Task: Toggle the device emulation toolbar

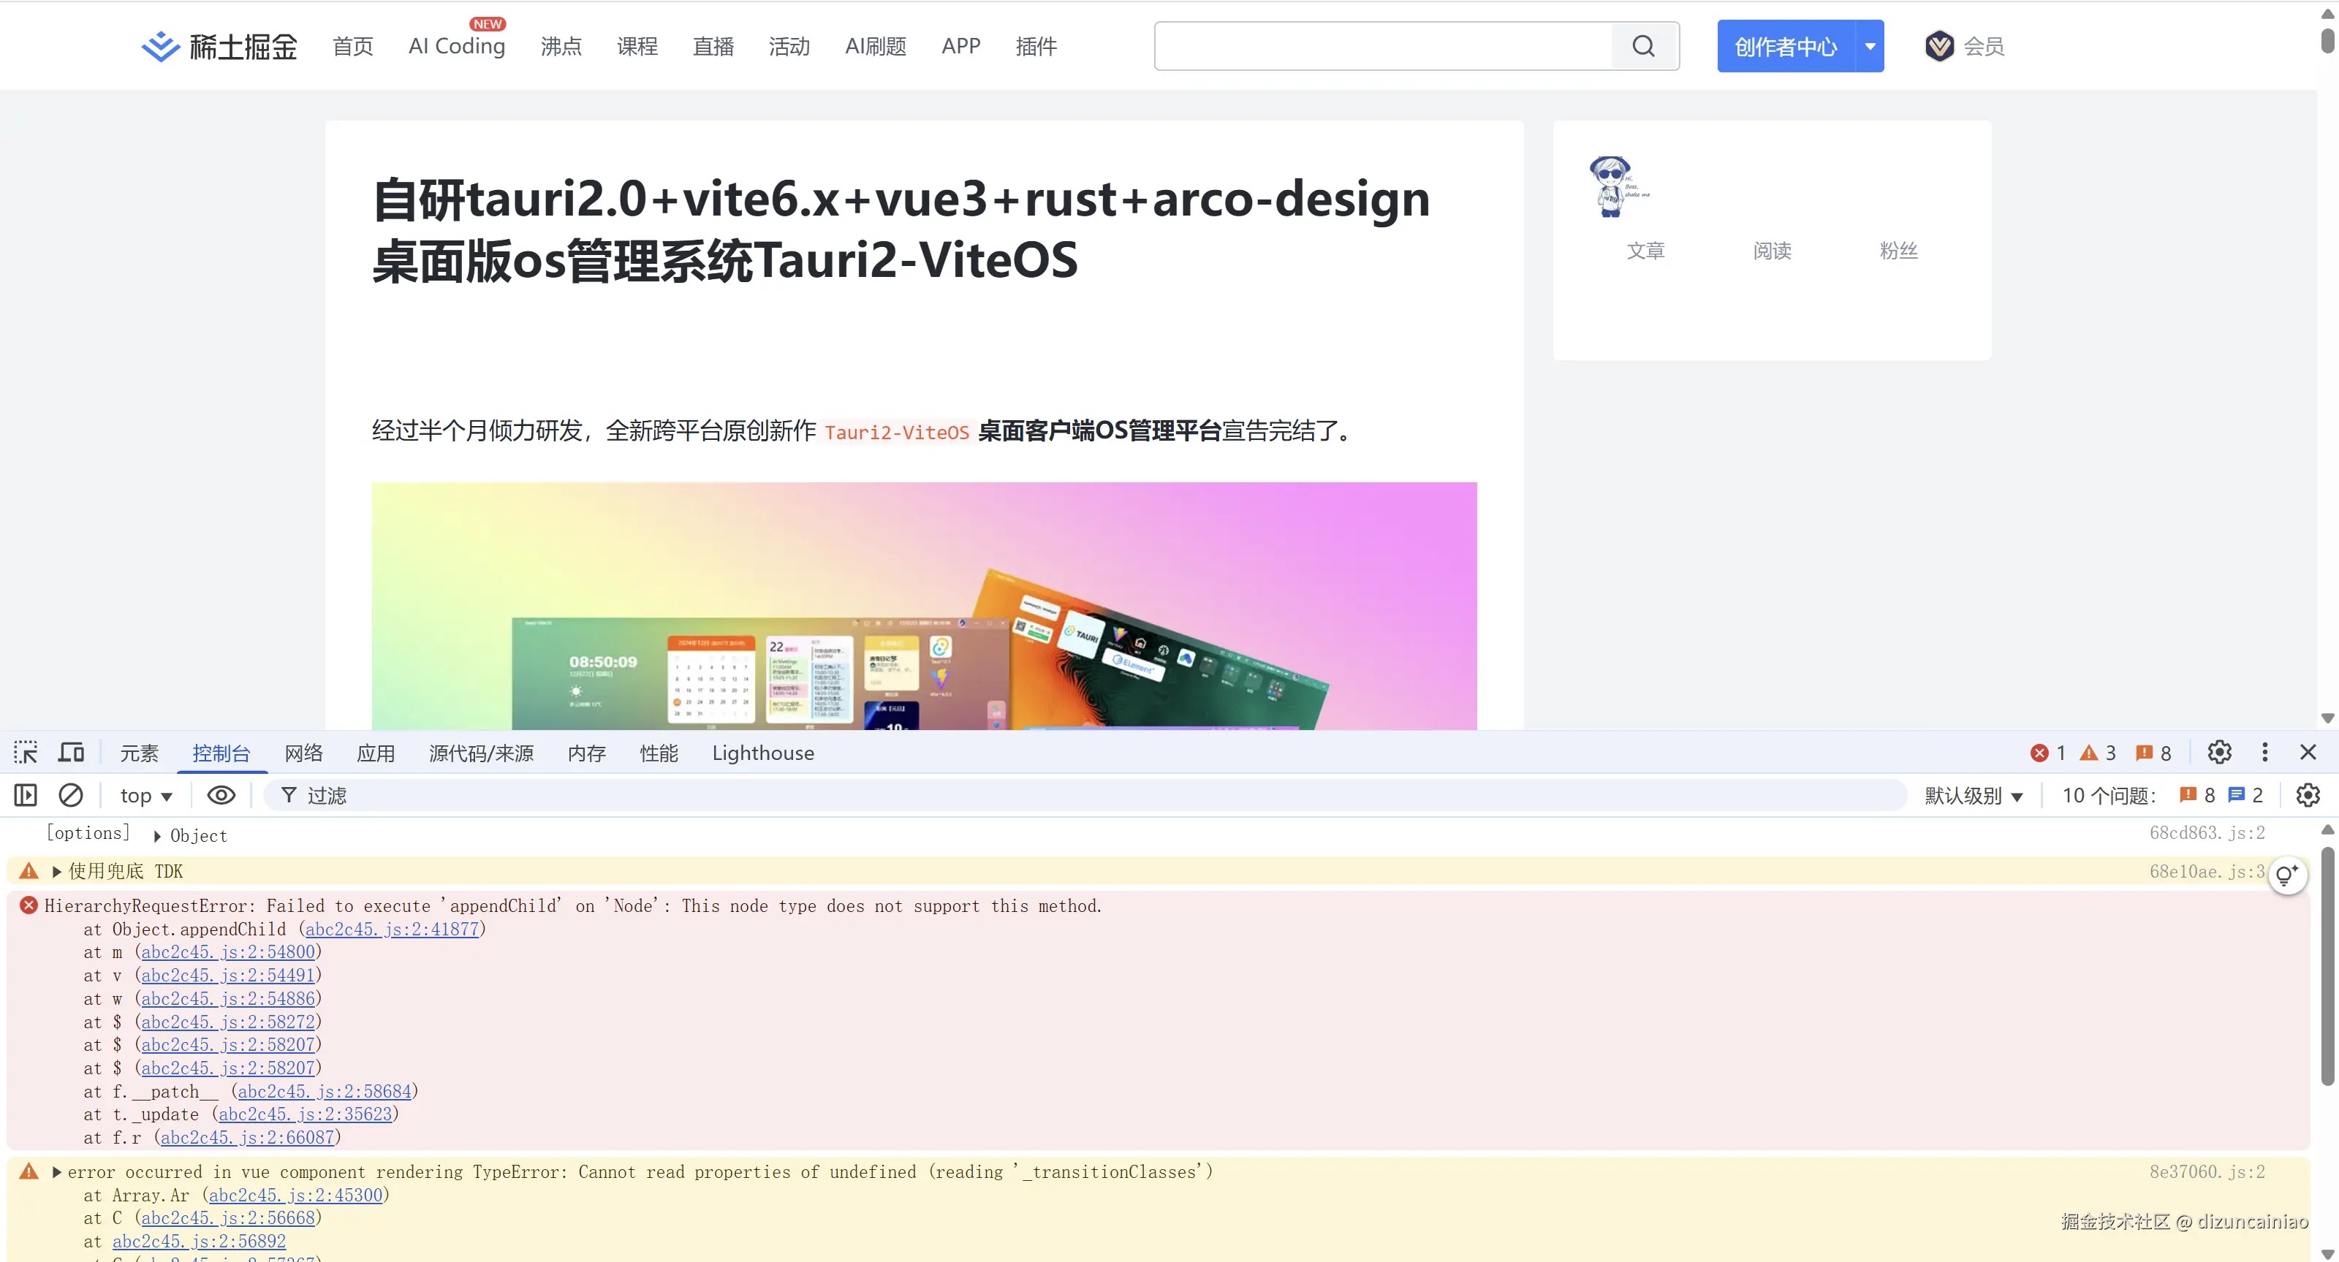Action: click(71, 752)
